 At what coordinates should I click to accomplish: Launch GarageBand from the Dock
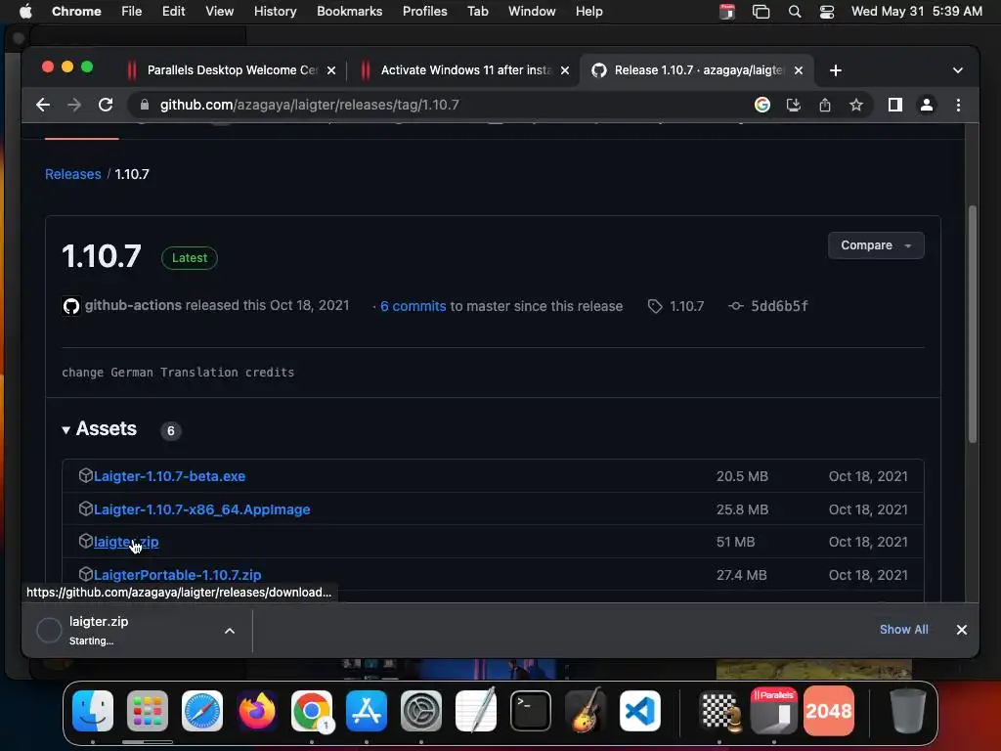pyautogui.click(x=586, y=711)
